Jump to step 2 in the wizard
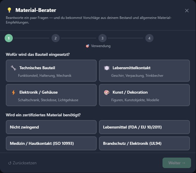196x173 pixels. pyautogui.click(x=56, y=38)
